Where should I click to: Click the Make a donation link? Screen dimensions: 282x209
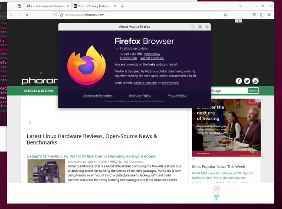click(146, 83)
